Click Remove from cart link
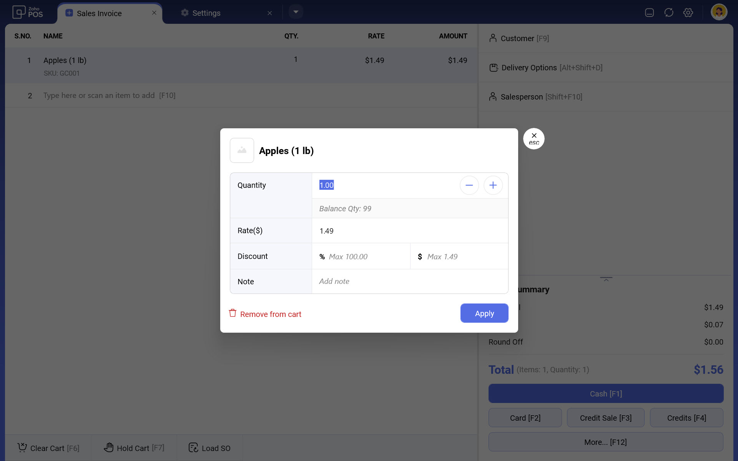This screenshot has height=461, width=738. click(271, 314)
